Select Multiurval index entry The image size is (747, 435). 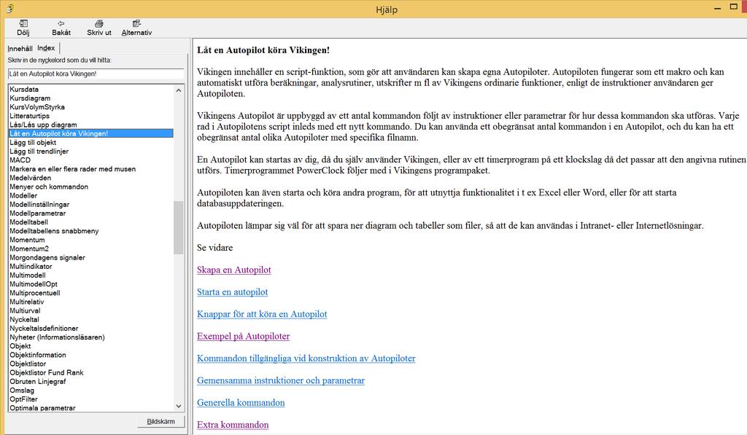[x=25, y=310]
